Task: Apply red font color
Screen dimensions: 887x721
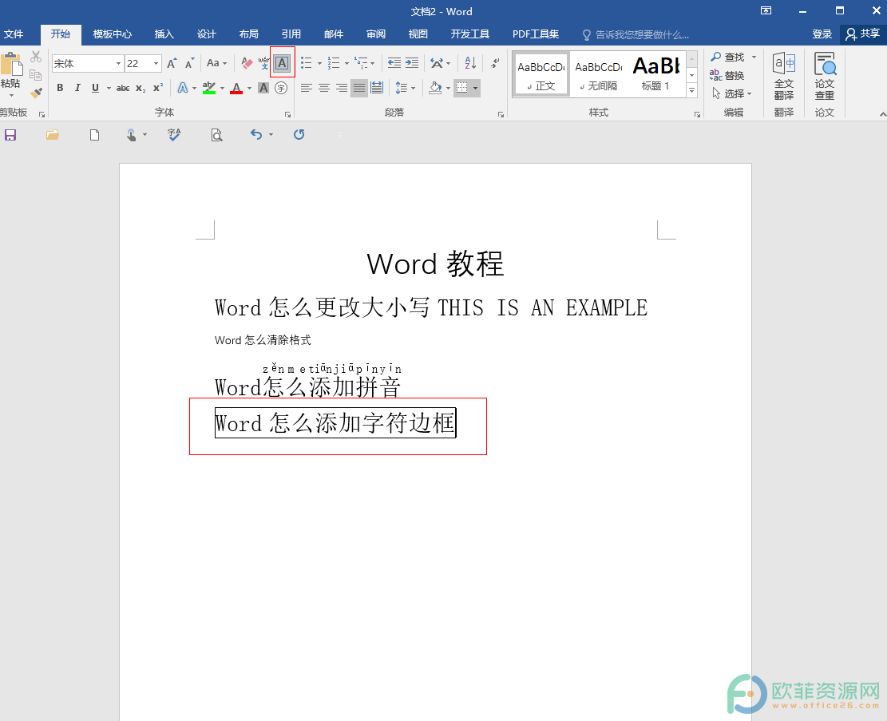Action: (x=236, y=88)
